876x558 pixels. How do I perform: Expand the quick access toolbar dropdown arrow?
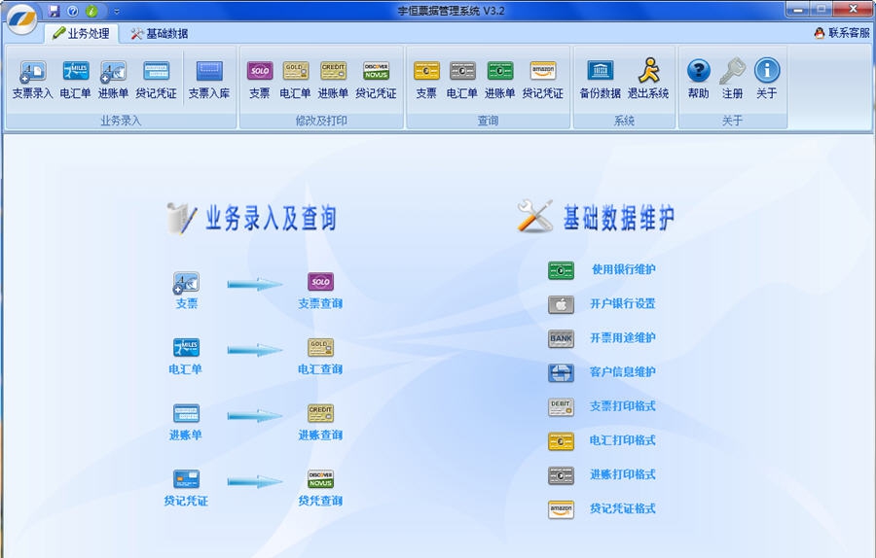point(117,11)
